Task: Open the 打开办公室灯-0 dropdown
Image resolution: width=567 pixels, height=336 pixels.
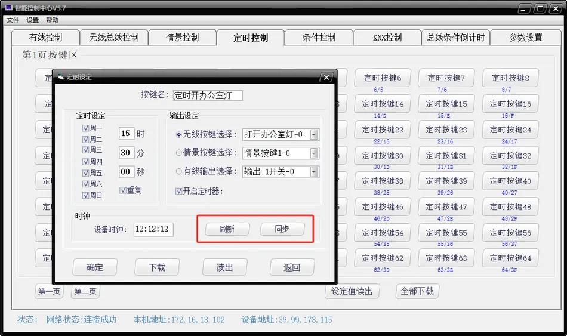Action: [x=314, y=134]
